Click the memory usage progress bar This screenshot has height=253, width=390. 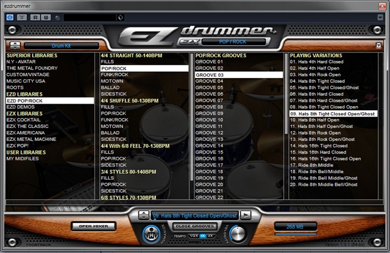296,234
